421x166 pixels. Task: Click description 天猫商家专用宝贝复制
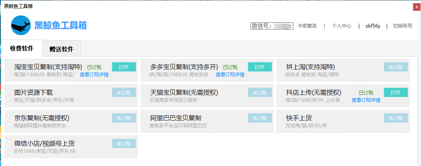pyautogui.click(x=173, y=100)
